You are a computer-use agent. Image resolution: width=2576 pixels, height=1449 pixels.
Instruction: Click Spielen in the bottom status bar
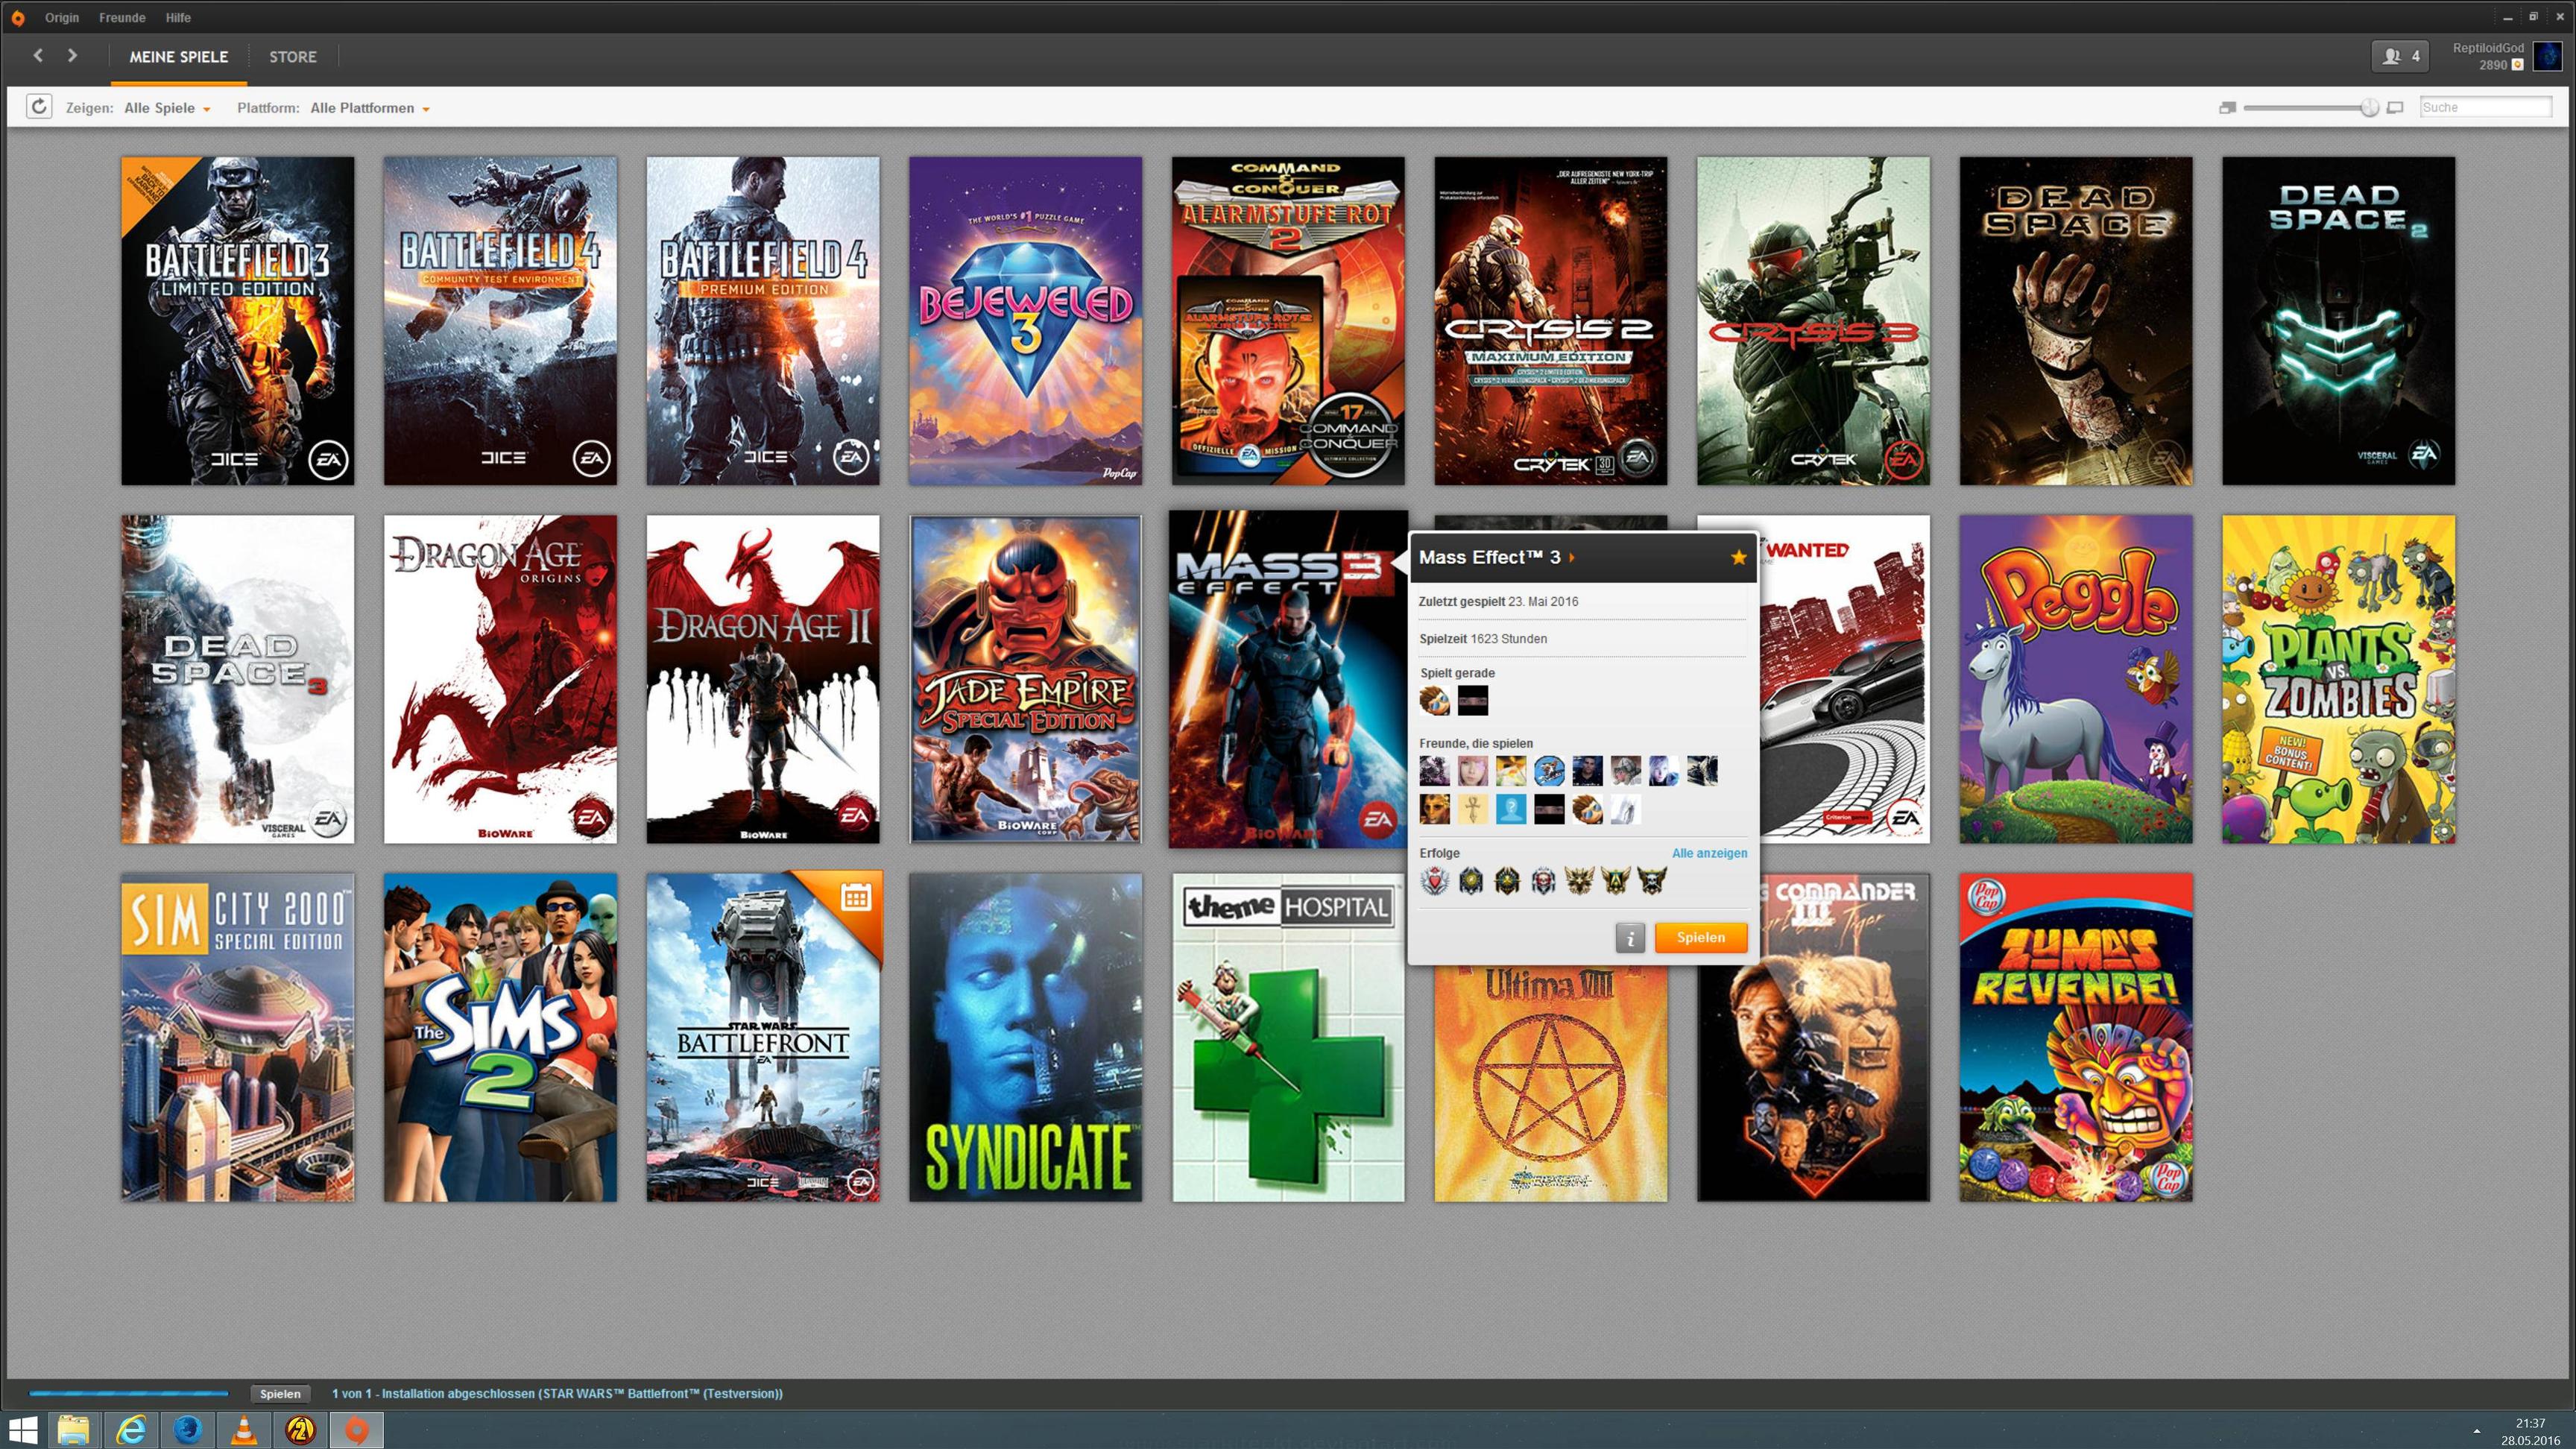coord(280,1393)
